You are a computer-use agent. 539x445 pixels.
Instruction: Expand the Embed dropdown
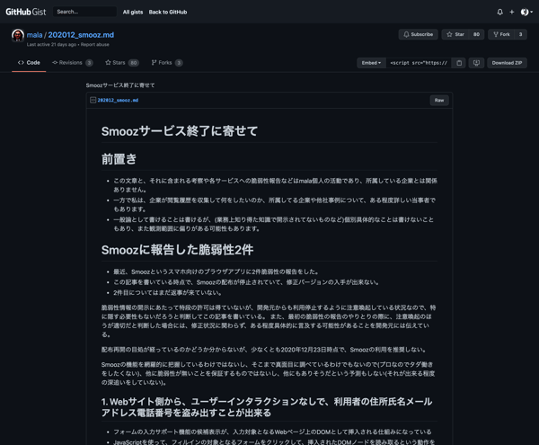371,63
